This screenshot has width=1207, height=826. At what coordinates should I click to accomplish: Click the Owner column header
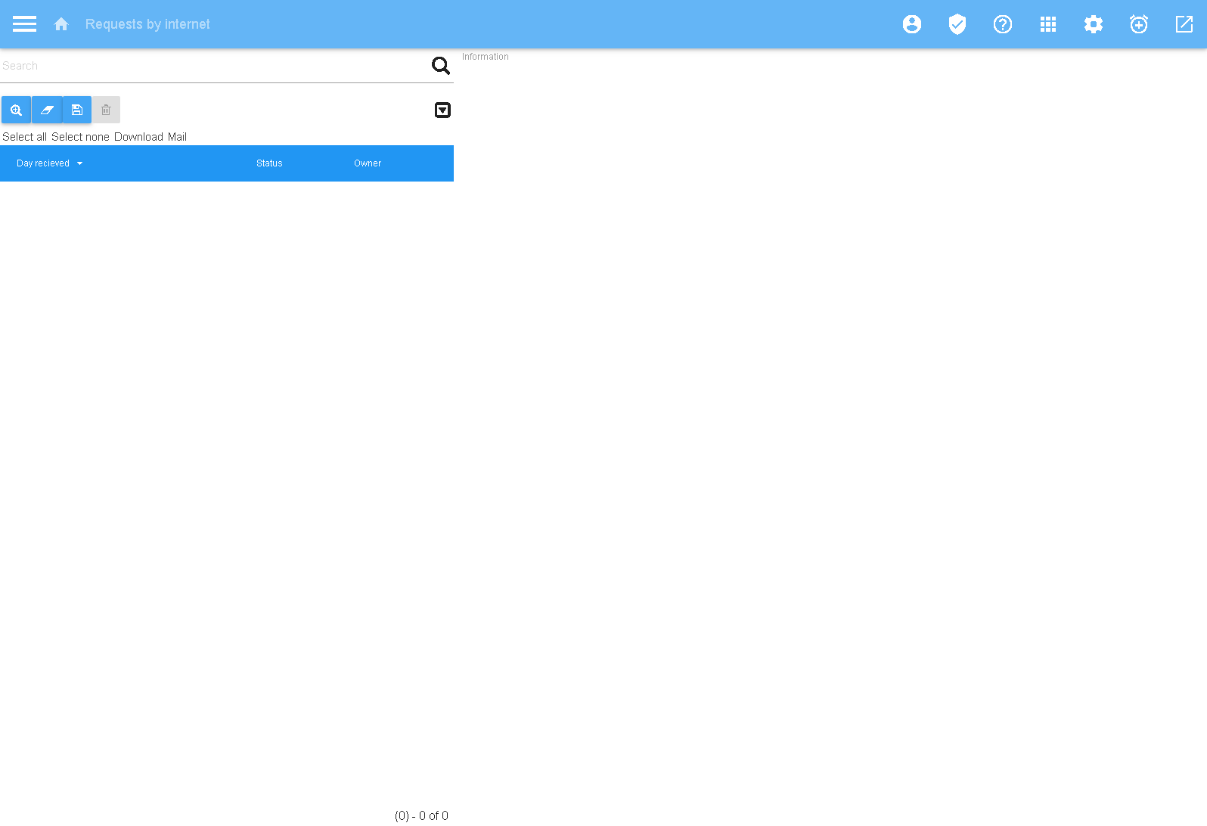pyautogui.click(x=368, y=163)
